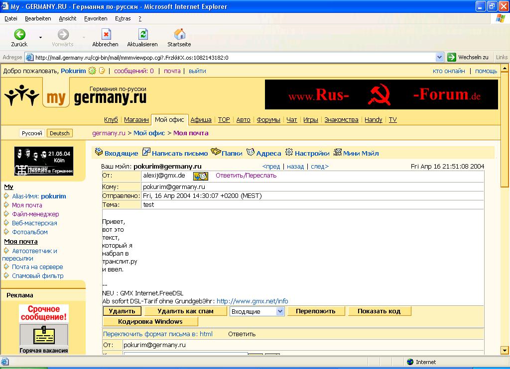The image size is (510, 369).
Task: Go to the Клуб section
Action: coord(111,119)
